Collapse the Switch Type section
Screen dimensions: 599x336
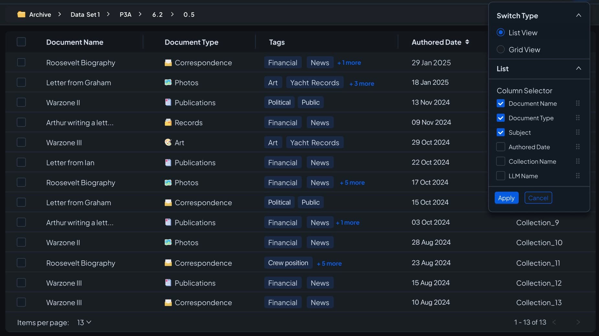pyautogui.click(x=579, y=15)
